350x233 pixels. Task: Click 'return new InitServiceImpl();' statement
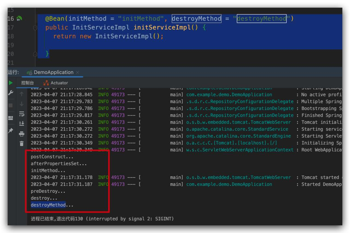[108, 36]
